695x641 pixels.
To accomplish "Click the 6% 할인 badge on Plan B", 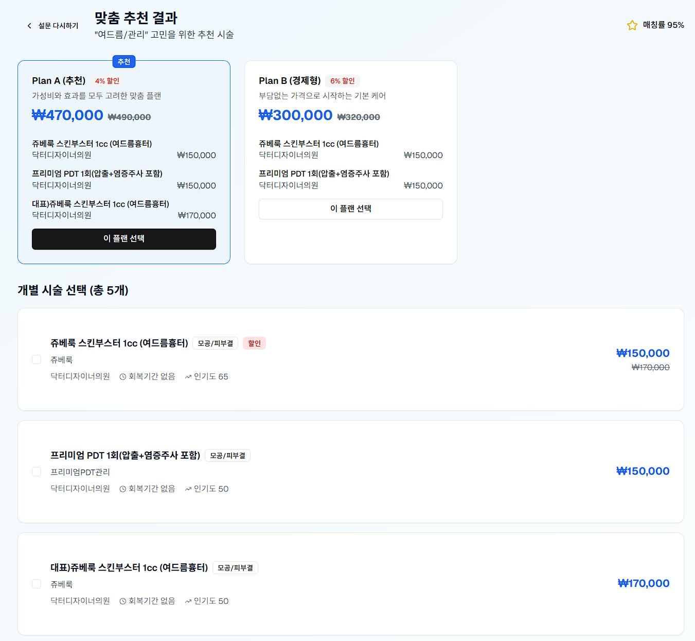I will point(342,81).
